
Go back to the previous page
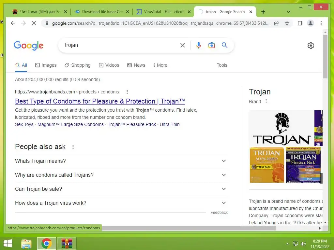click(13, 23)
